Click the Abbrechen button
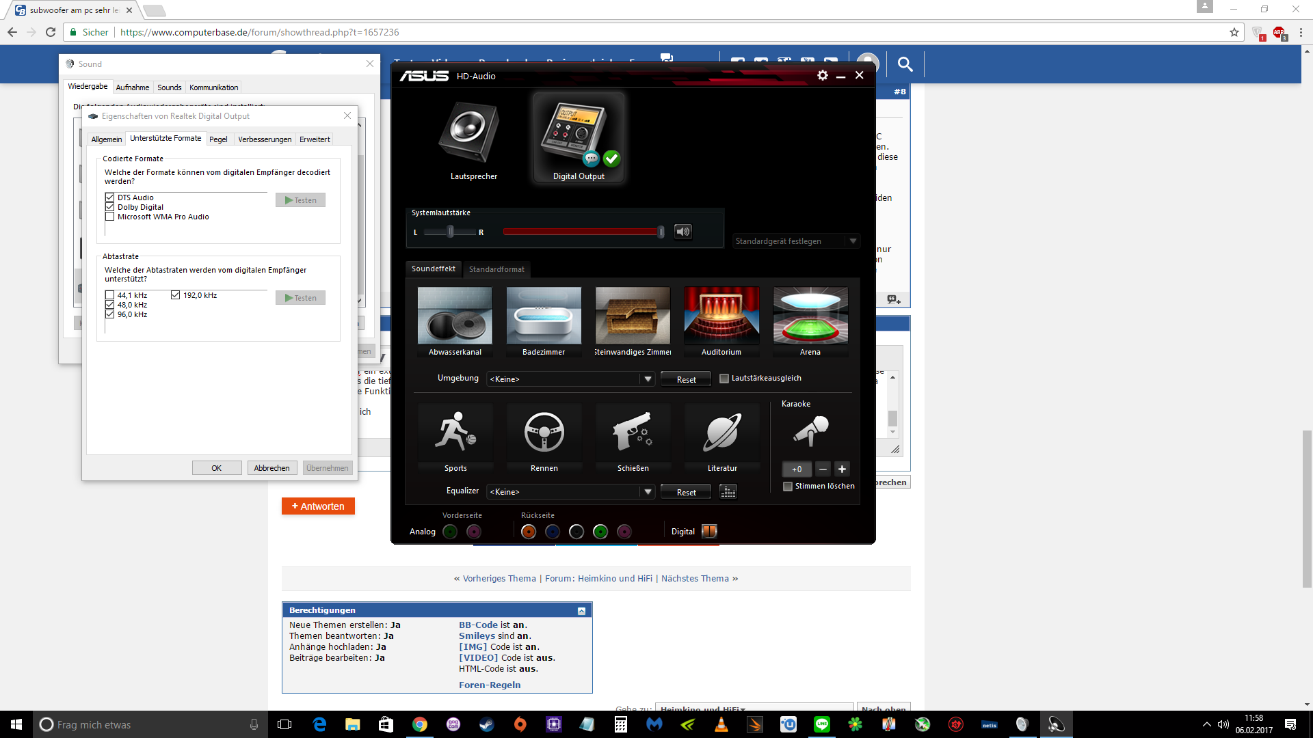Screen dimensions: 1313x738 point(271,468)
